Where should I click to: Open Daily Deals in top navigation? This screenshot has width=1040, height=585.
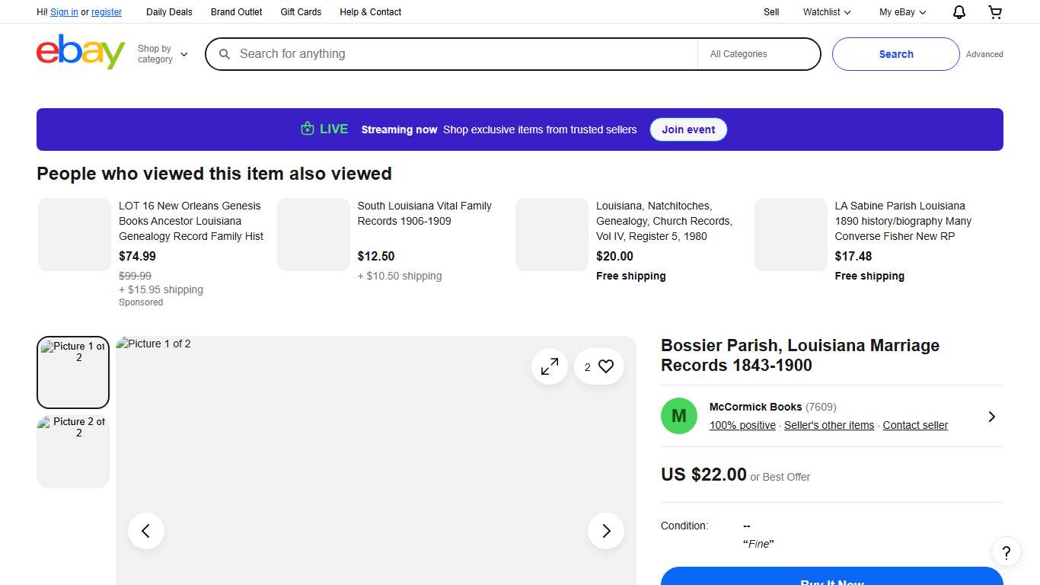coord(169,12)
